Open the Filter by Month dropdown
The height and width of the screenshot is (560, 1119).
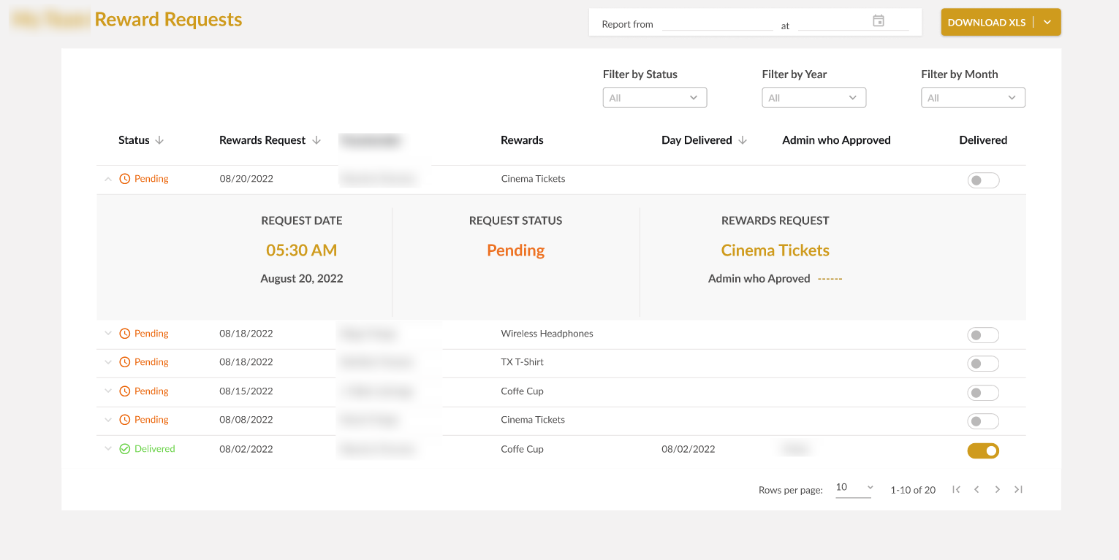point(973,98)
